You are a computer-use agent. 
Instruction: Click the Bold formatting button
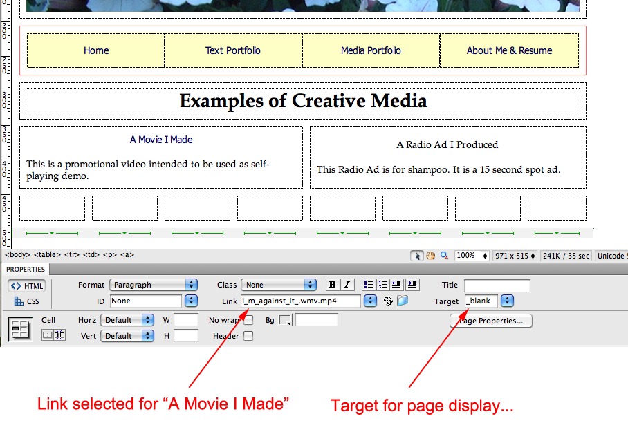[333, 285]
